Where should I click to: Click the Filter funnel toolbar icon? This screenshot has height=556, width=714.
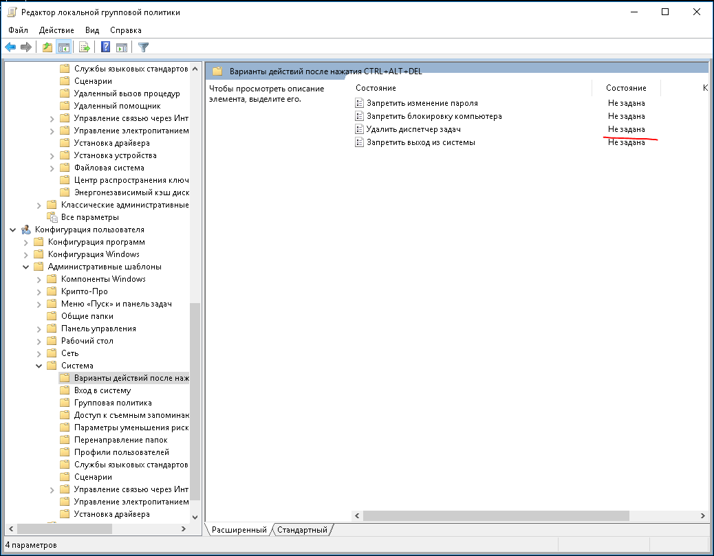click(x=143, y=47)
